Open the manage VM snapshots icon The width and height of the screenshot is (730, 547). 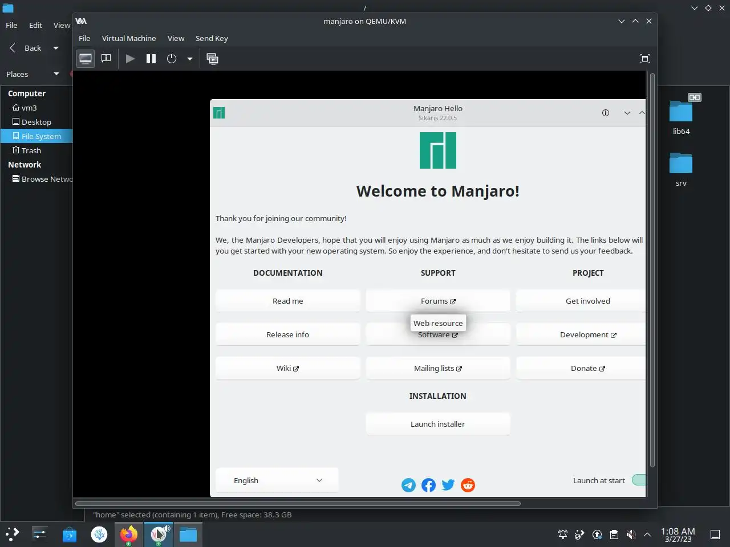[x=212, y=59]
